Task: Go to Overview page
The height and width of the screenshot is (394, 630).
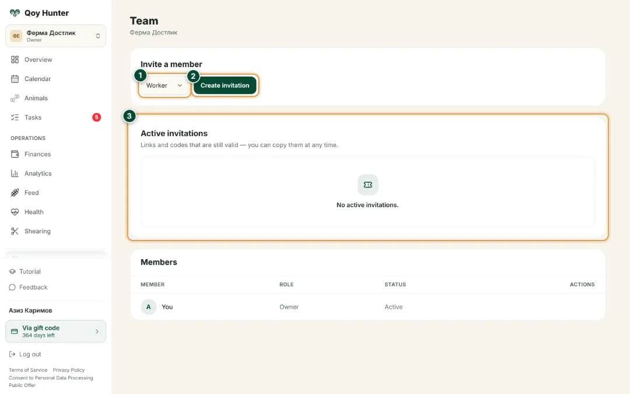Action: [x=56, y=60]
